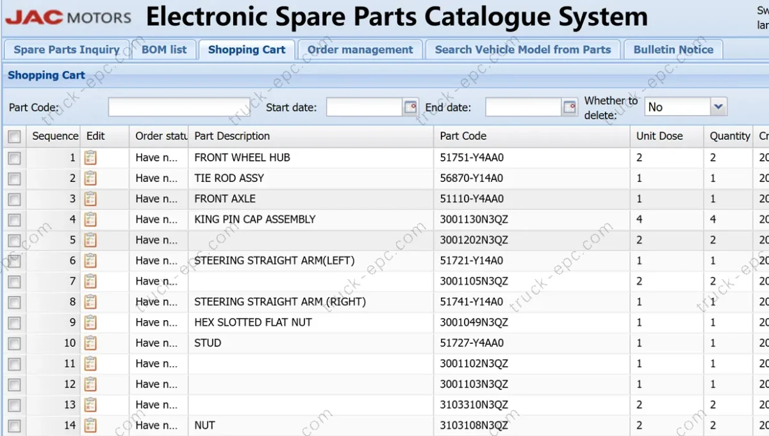Image resolution: width=769 pixels, height=436 pixels.
Task: Switch to Order management tab
Action: click(360, 50)
